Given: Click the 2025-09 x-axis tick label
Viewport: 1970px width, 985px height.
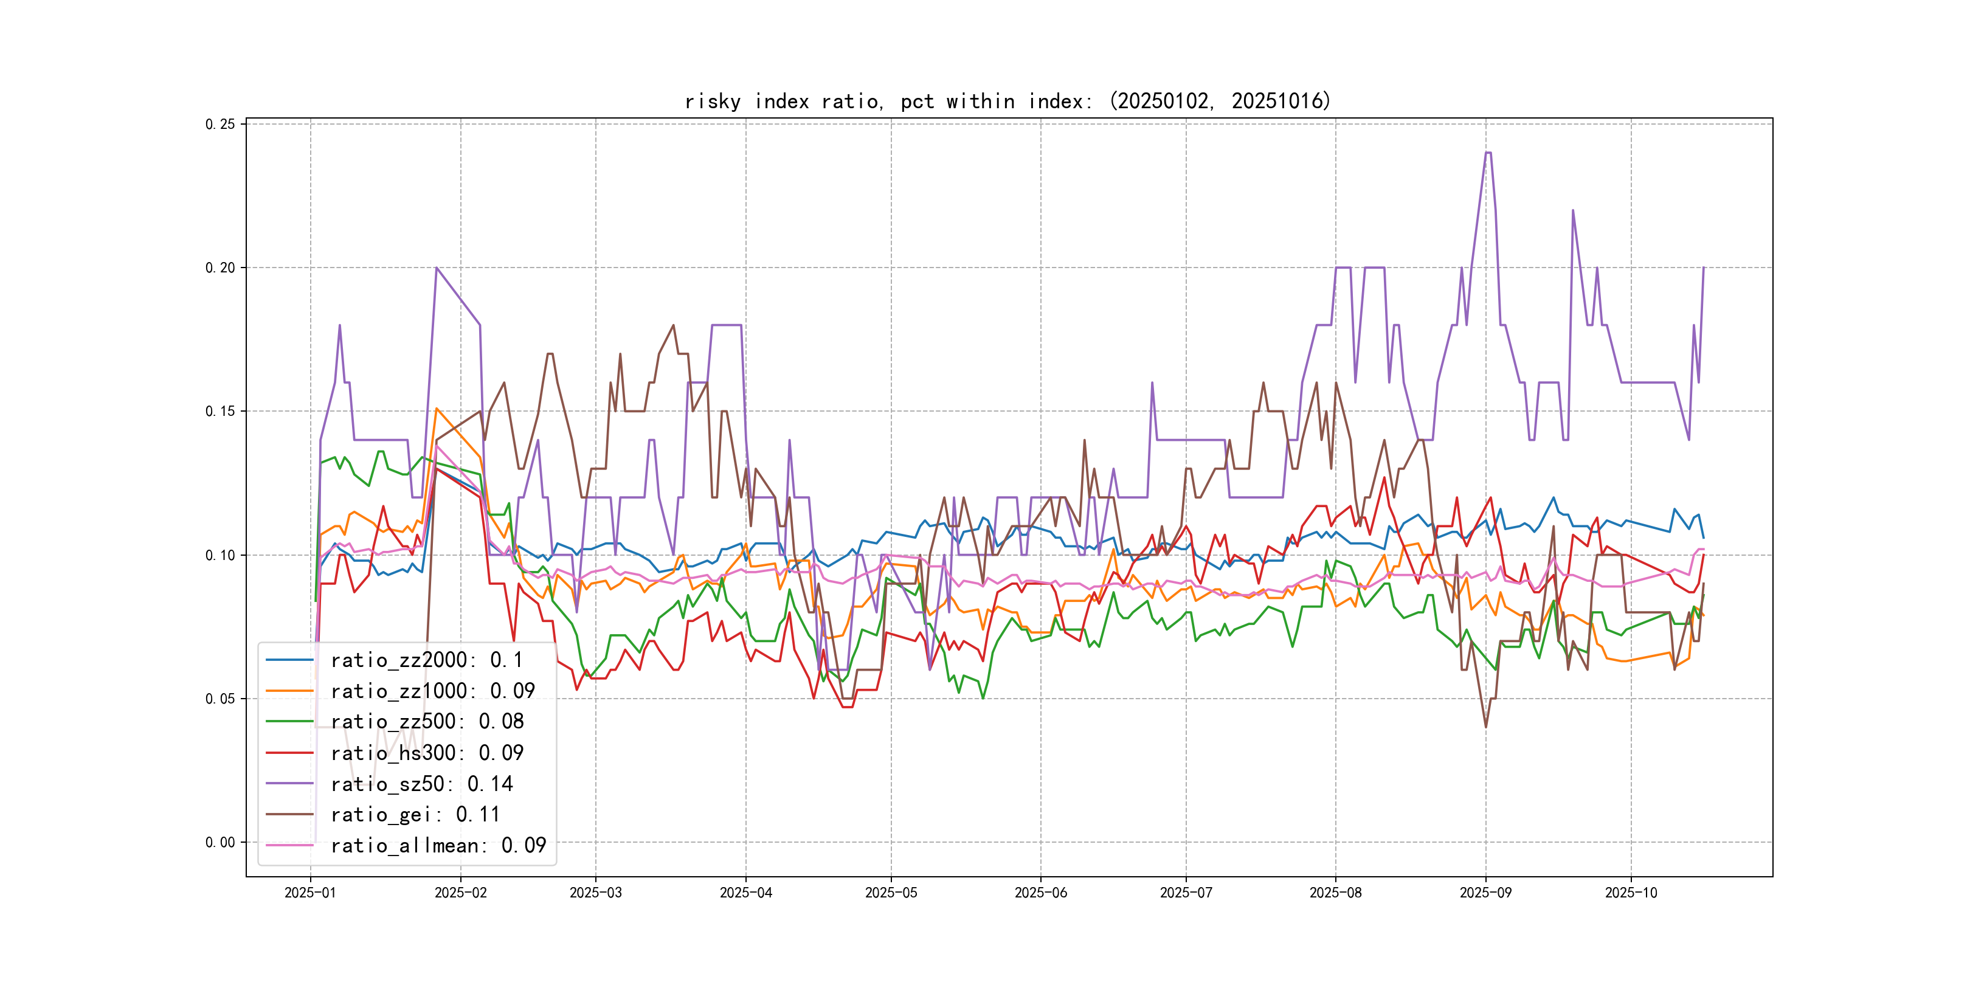Looking at the screenshot, I should (x=1485, y=893).
